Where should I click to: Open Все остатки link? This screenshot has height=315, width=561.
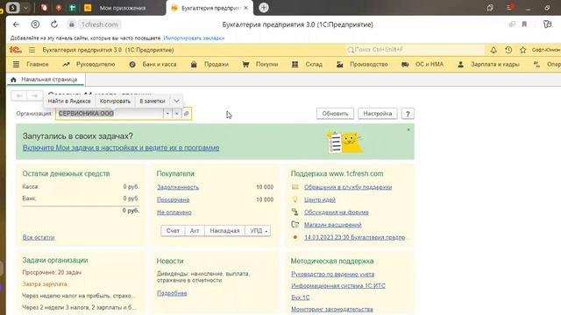[39, 237]
